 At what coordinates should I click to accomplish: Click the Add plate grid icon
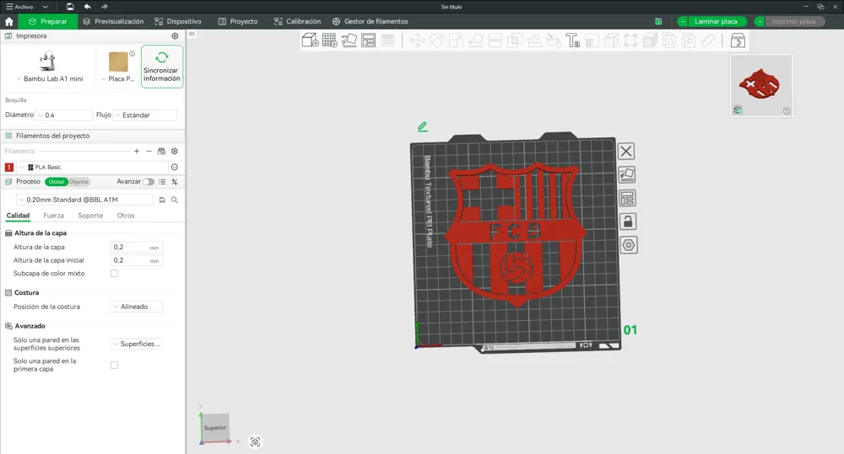tap(329, 40)
